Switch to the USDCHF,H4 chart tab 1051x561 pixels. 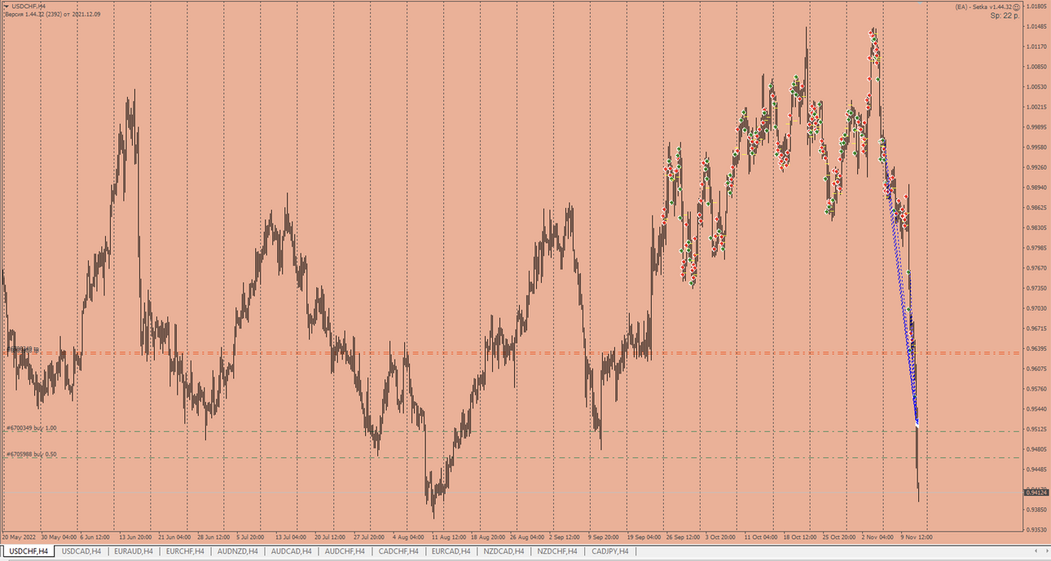click(x=29, y=552)
